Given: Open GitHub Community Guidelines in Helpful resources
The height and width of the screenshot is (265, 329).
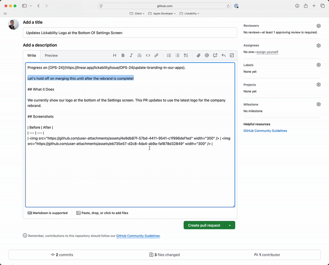Looking at the screenshot, I should pos(265,130).
